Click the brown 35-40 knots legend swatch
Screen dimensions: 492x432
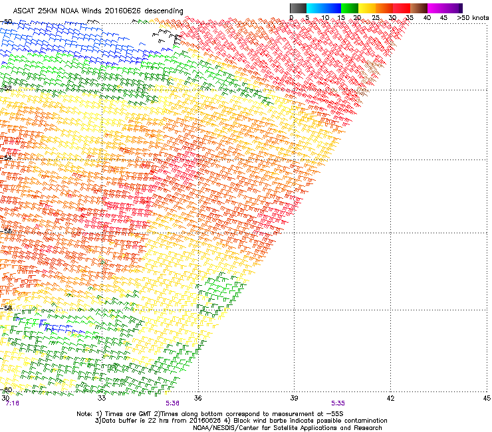pos(419,8)
